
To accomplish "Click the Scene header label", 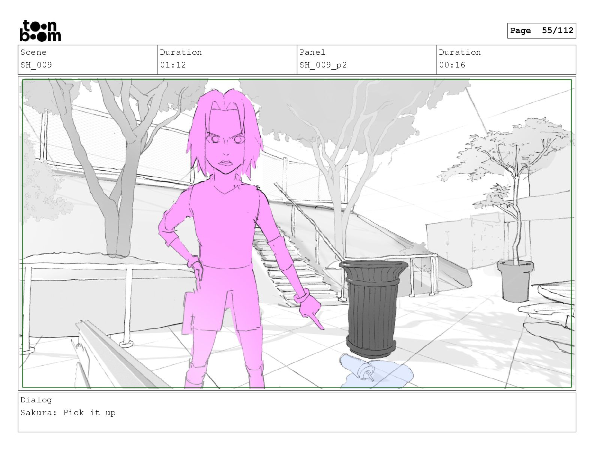I will point(33,52).
